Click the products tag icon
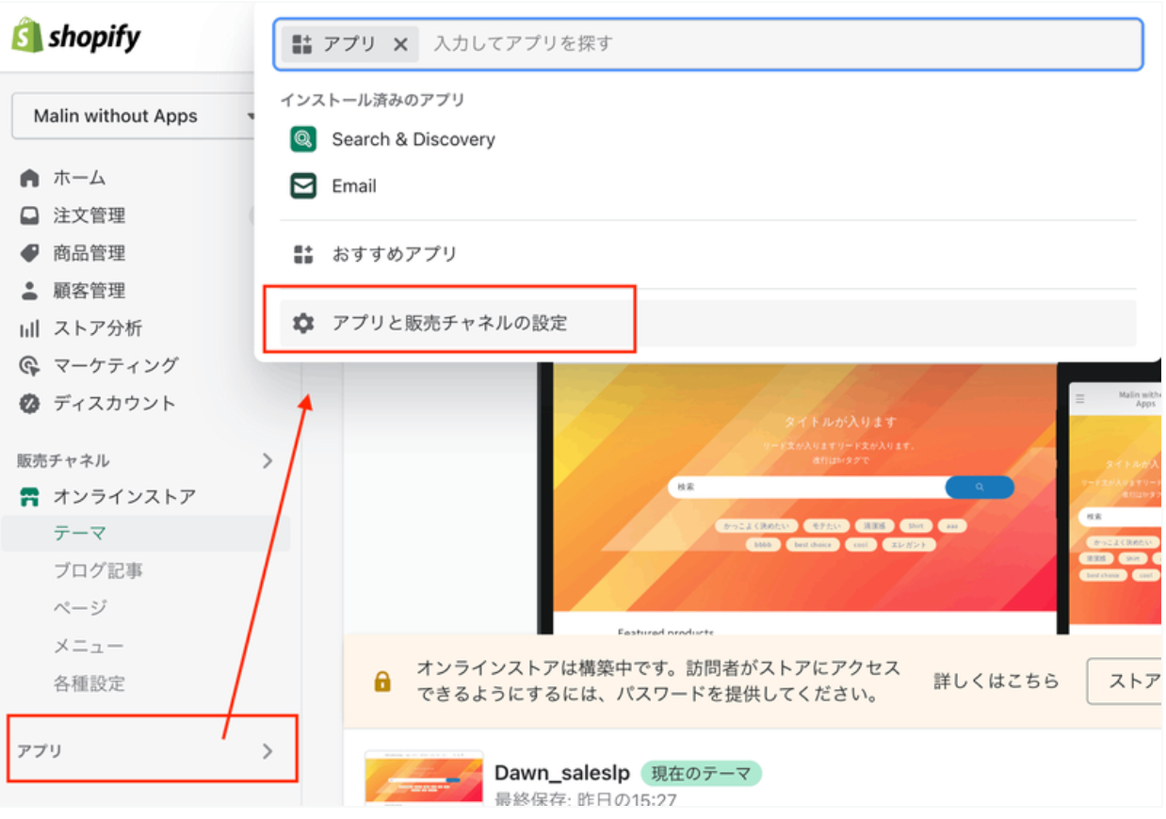The height and width of the screenshot is (819, 1166). [x=30, y=253]
